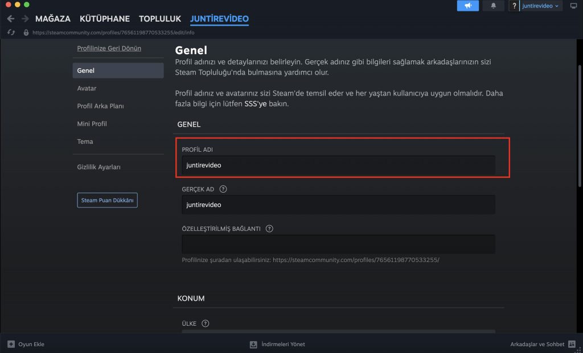
Task: Click the PROFİL ADI input field
Action: point(338,165)
